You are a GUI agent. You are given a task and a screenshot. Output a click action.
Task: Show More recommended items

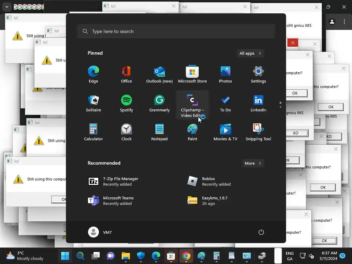253,163
